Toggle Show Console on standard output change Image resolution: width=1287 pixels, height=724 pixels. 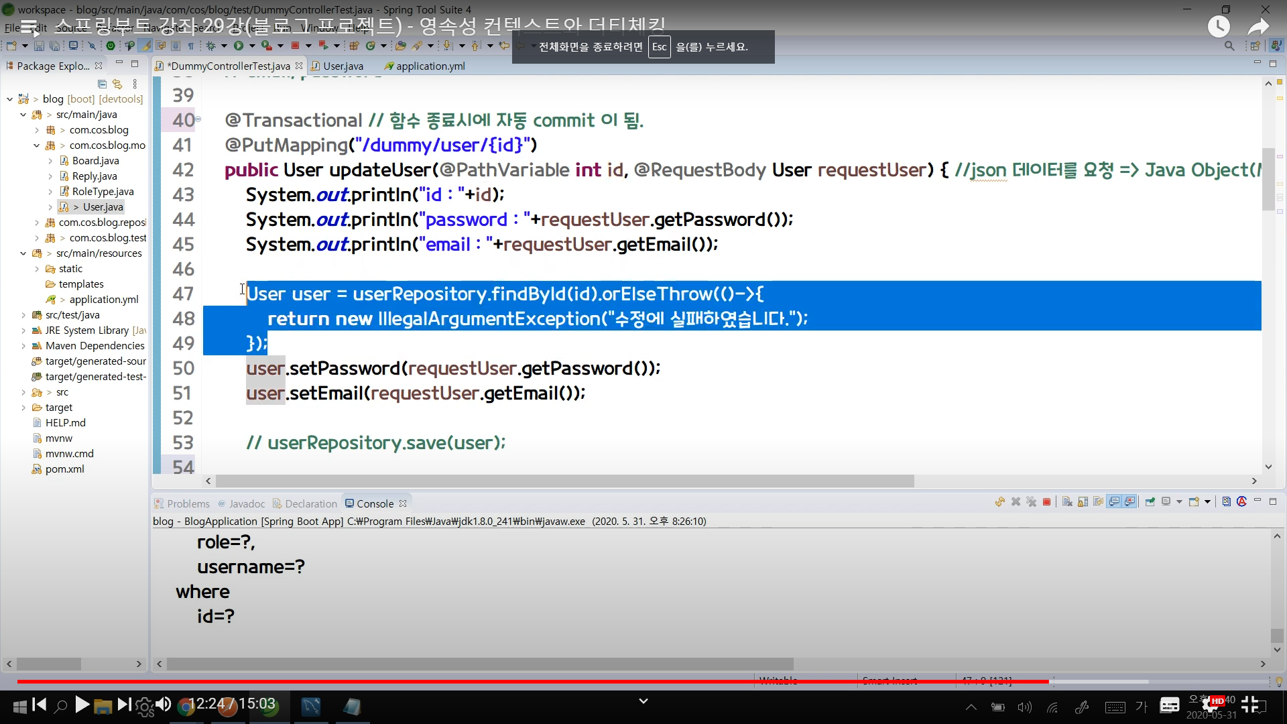click(1114, 501)
